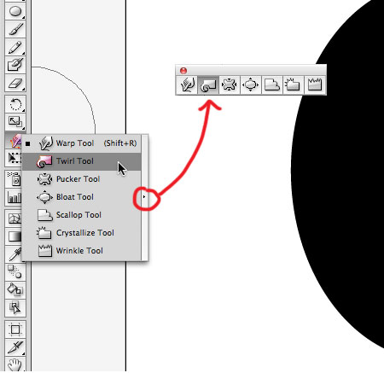Select the Eyedropper tool

[14, 254]
